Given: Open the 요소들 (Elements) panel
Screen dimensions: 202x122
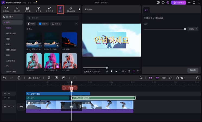Looking at the screenshot, I should (28, 9).
